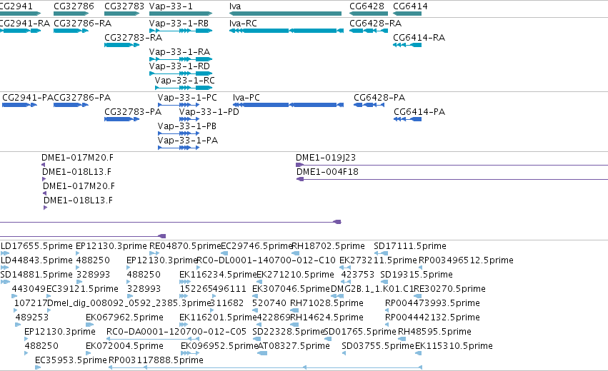Click the CG32786-RA transcript label
Image resolution: width=608 pixels, height=371 pixels.
coord(83,24)
